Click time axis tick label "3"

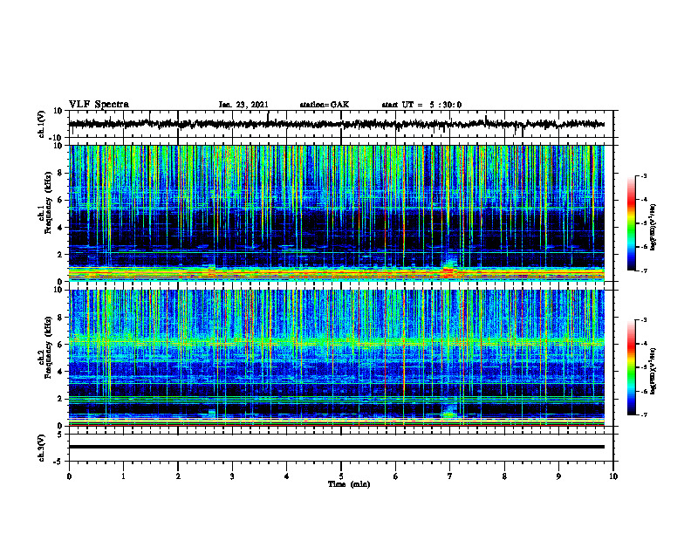(x=232, y=476)
